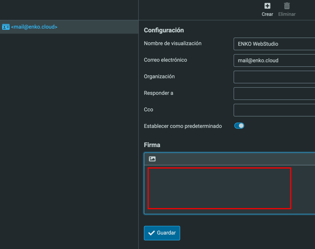Click the Eliminar text label

[x=287, y=14]
